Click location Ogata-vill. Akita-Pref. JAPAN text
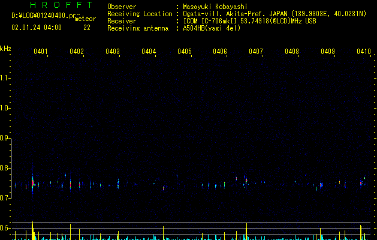 pyautogui.click(x=235, y=14)
